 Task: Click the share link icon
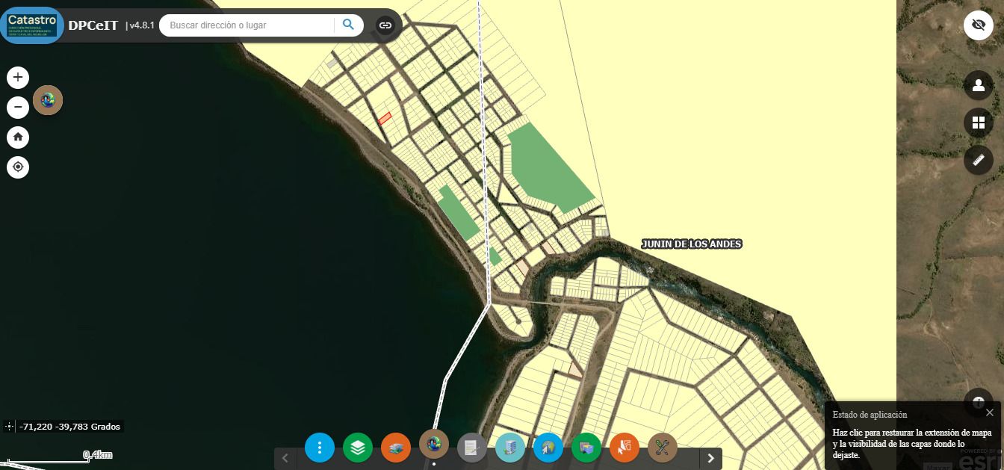pyautogui.click(x=385, y=25)
